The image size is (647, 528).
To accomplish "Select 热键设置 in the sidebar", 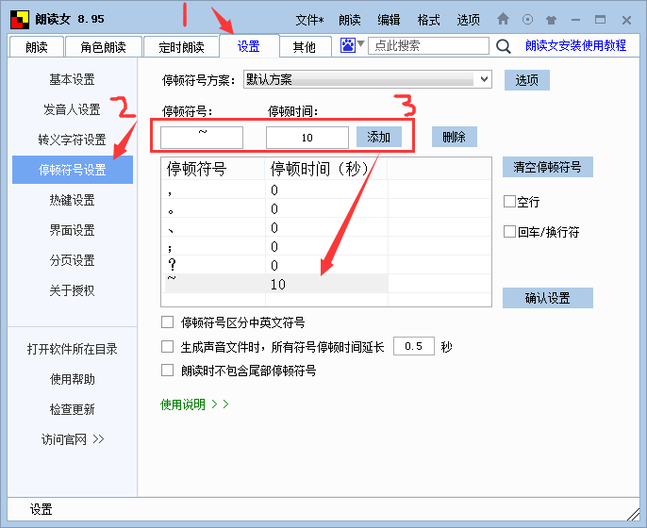I will 73,200.
